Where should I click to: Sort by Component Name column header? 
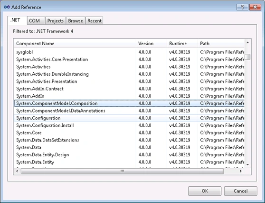click(x=75, y=43)
